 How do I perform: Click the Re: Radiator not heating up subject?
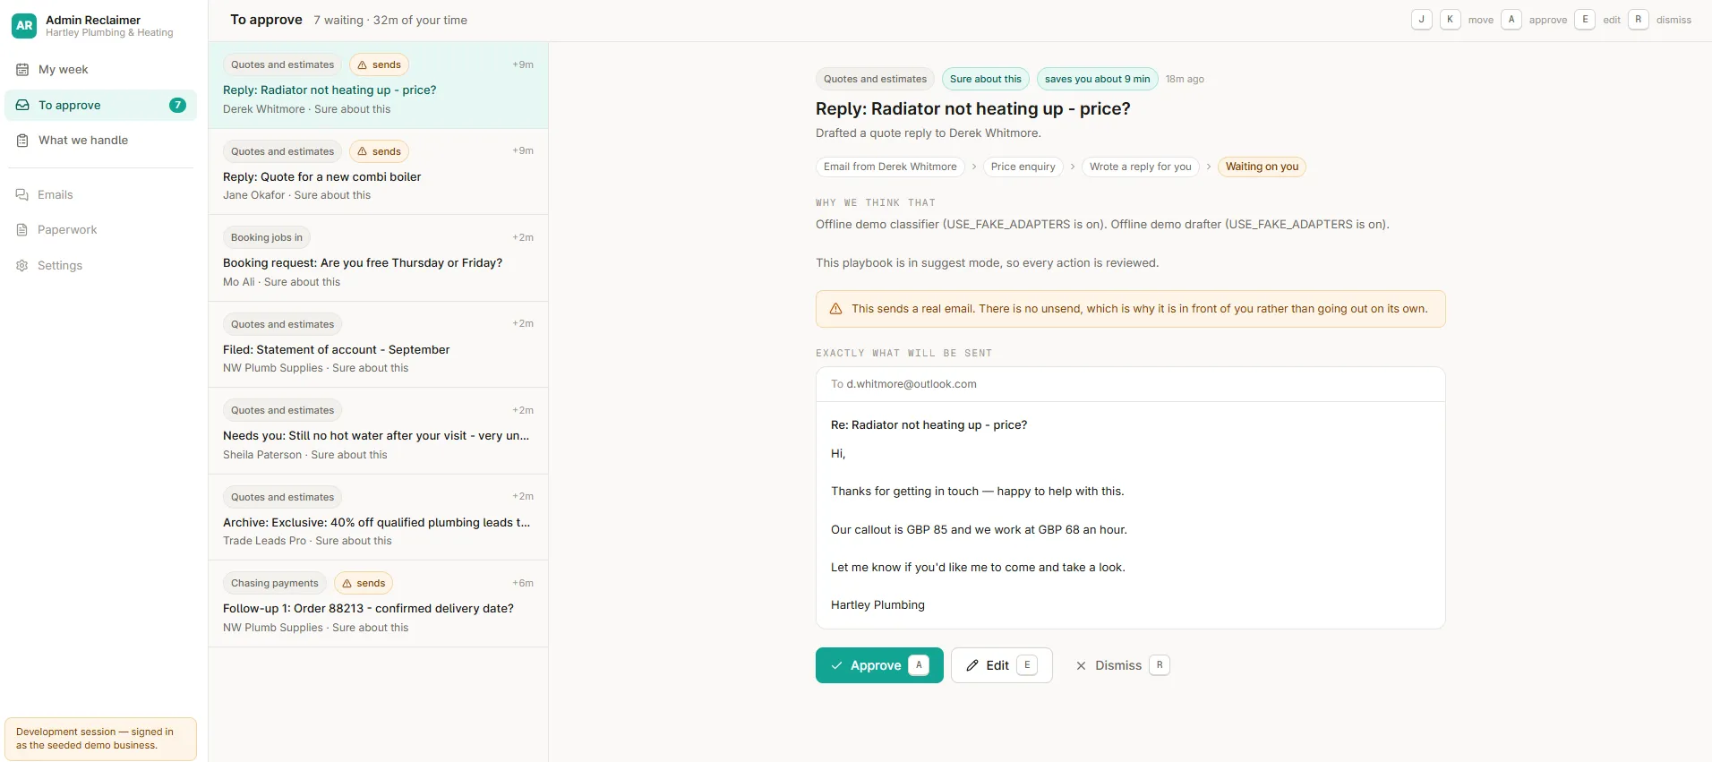pos(929,425)
